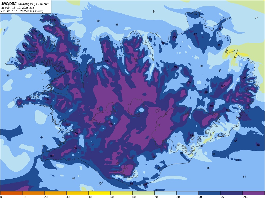Click the title text 'UWC/DINI: Rakastig (%) í 2 m hæð'
265x199 pixels.
click(x=25, y=4)
